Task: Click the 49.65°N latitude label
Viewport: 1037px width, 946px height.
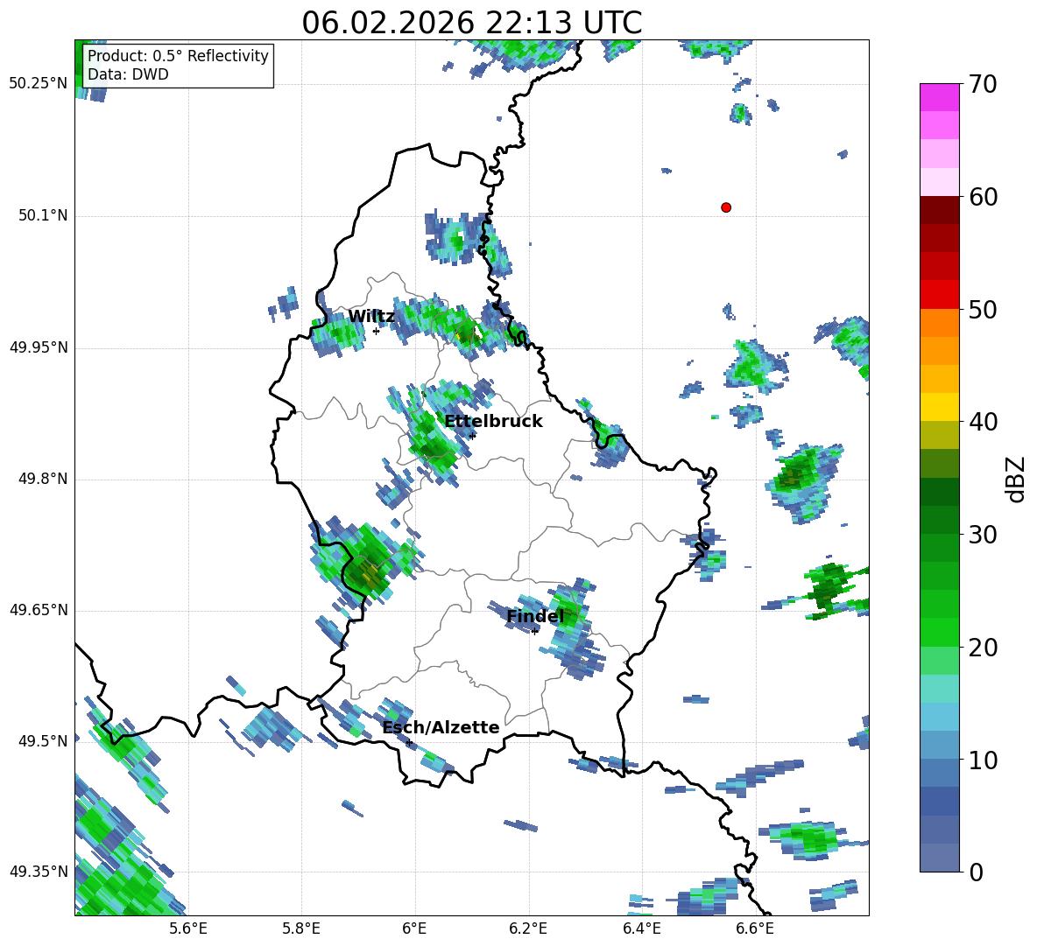Action: (x=39, y=611)
